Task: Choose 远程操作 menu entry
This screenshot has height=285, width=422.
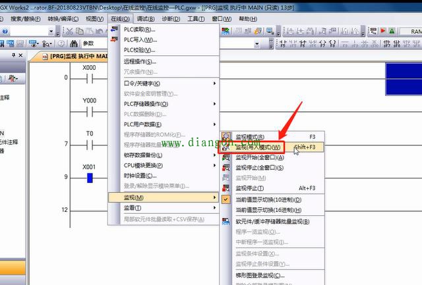Action: 164,61
